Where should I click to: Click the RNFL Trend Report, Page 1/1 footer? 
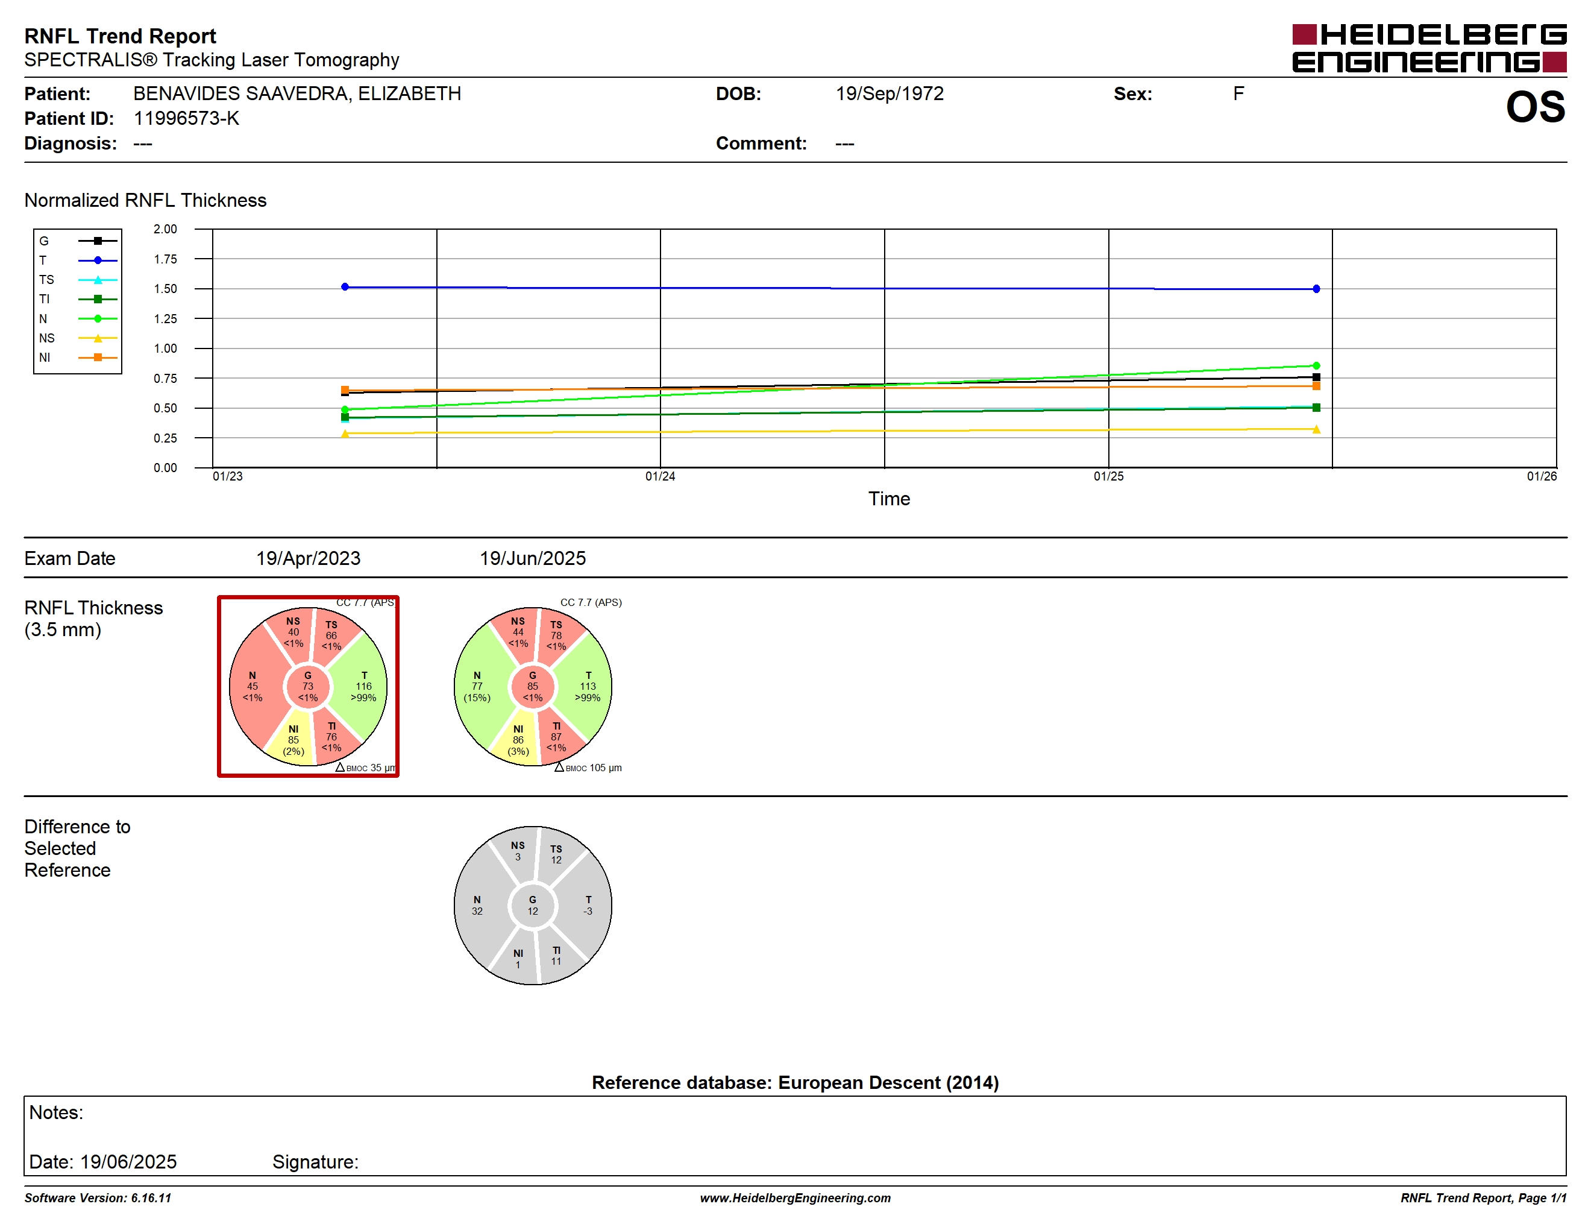1483,1198
